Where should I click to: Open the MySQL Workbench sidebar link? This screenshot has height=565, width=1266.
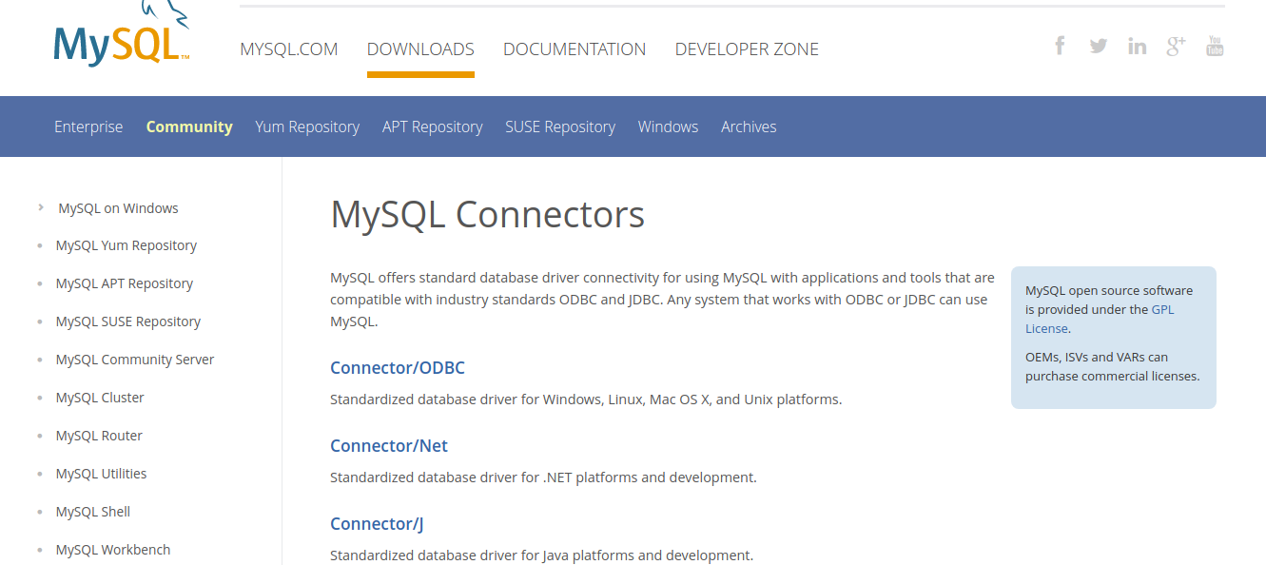[x=113, y=550]
